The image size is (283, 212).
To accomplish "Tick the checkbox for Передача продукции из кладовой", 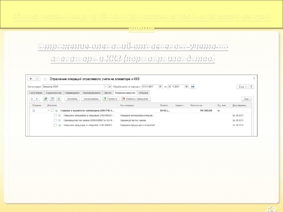I will (55, 125).
